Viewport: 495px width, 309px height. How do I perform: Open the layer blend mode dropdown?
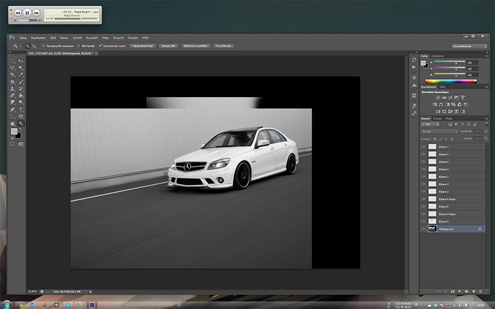tap(439, 132)
